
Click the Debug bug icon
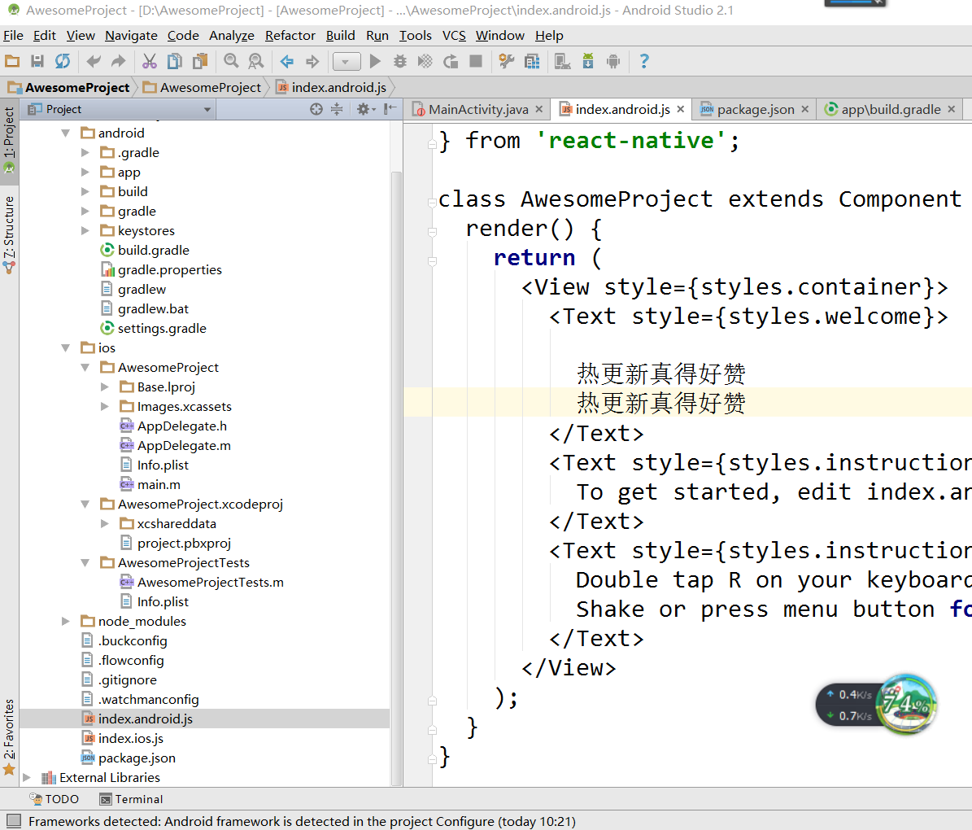click(x=399, y=62)
